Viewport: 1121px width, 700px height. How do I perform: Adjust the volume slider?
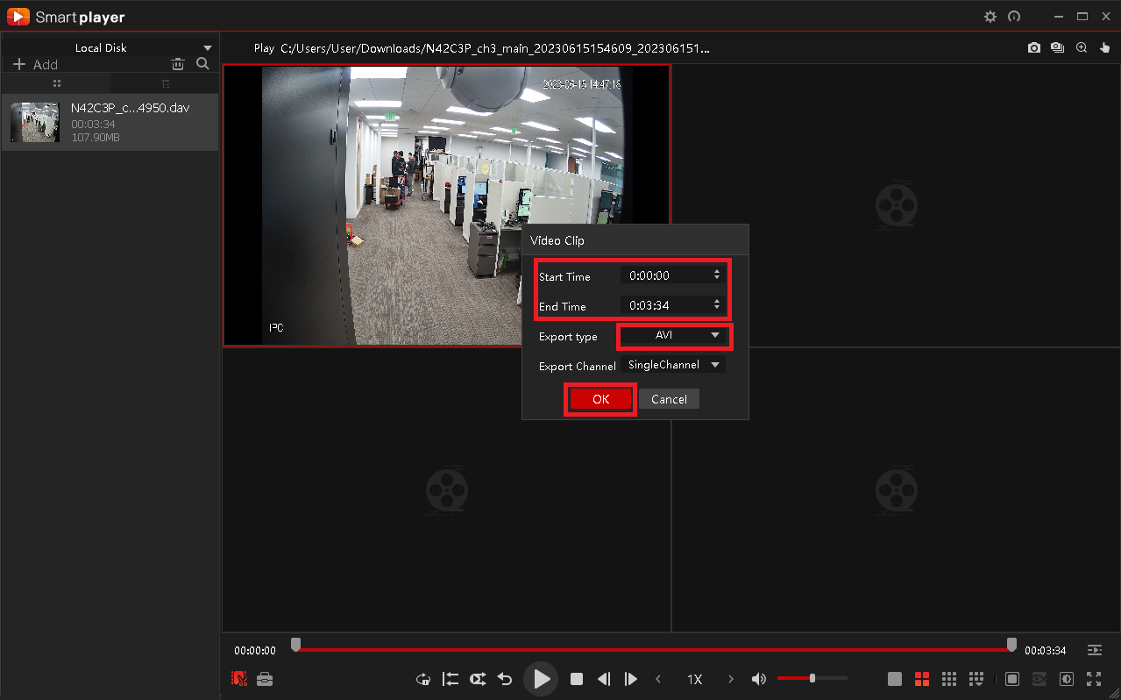click(812, 678)
